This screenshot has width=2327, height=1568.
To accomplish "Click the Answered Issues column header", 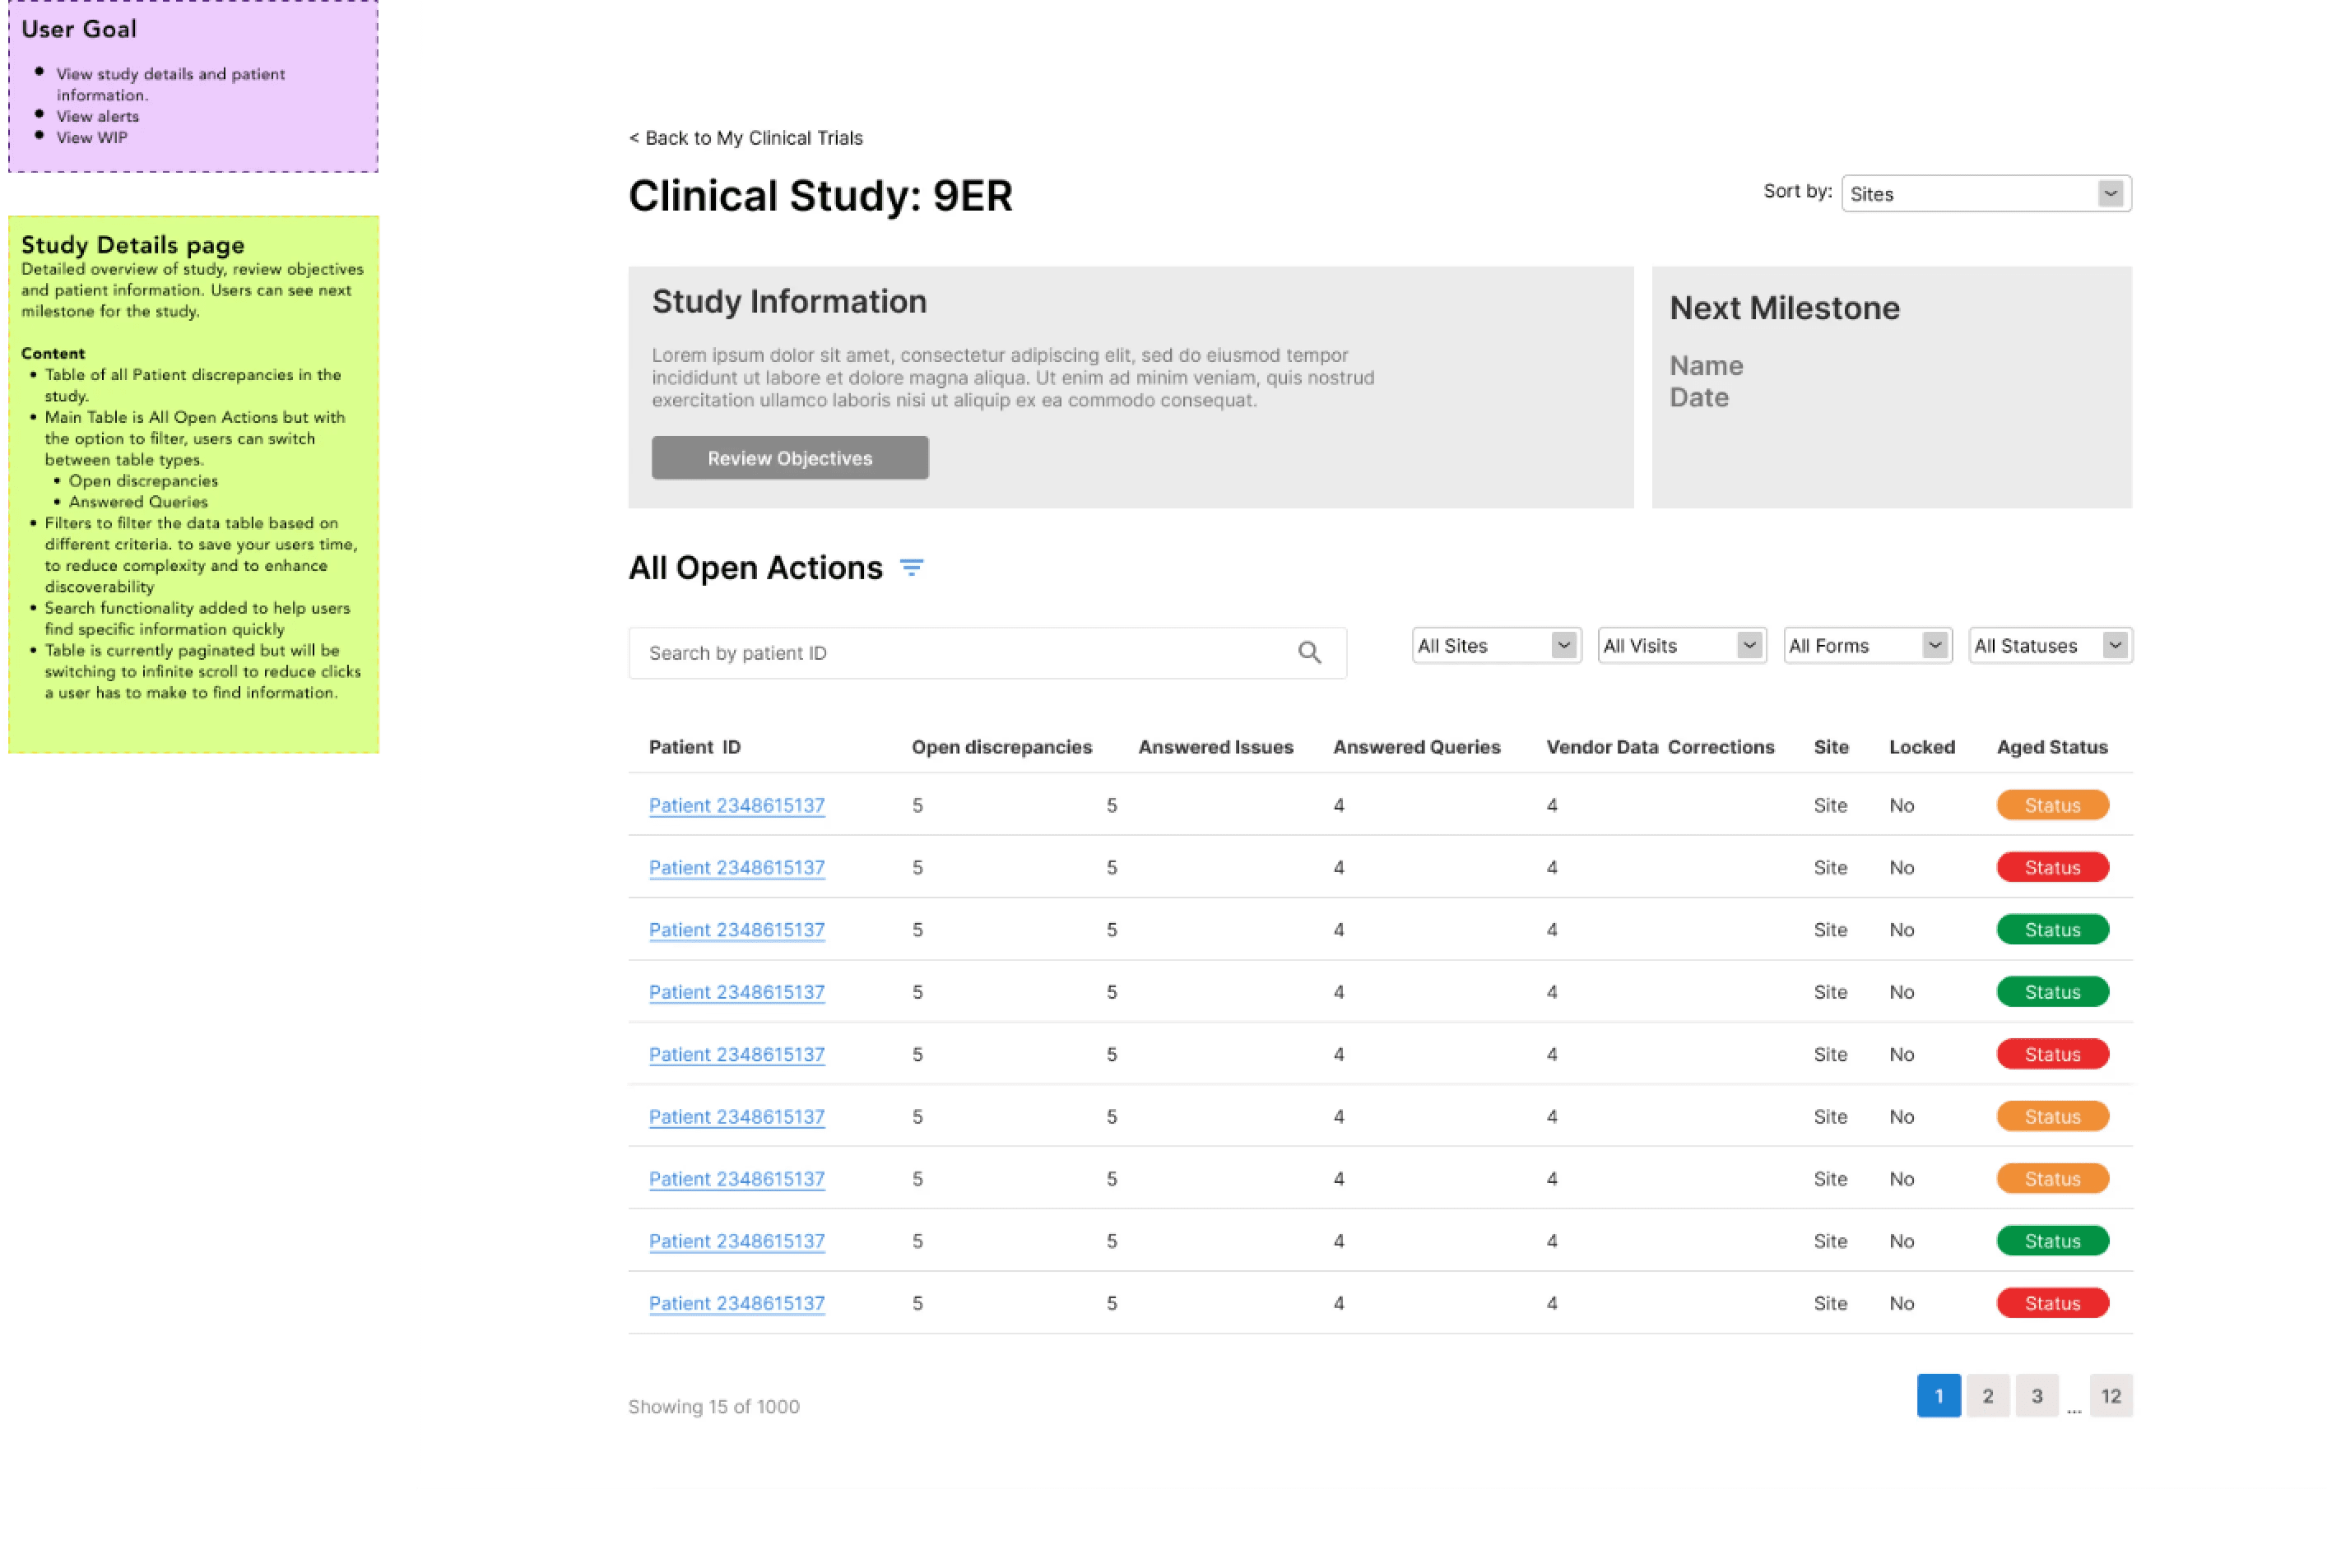I will coord(1215,747).
